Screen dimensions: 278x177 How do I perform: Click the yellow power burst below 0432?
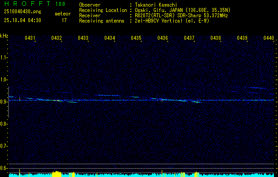57,174
